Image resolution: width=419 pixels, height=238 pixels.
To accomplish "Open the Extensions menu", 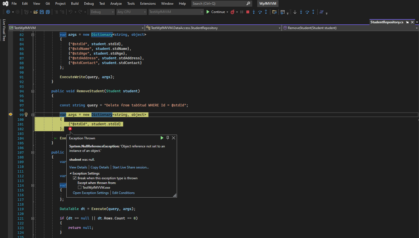I will click(148, 4).
